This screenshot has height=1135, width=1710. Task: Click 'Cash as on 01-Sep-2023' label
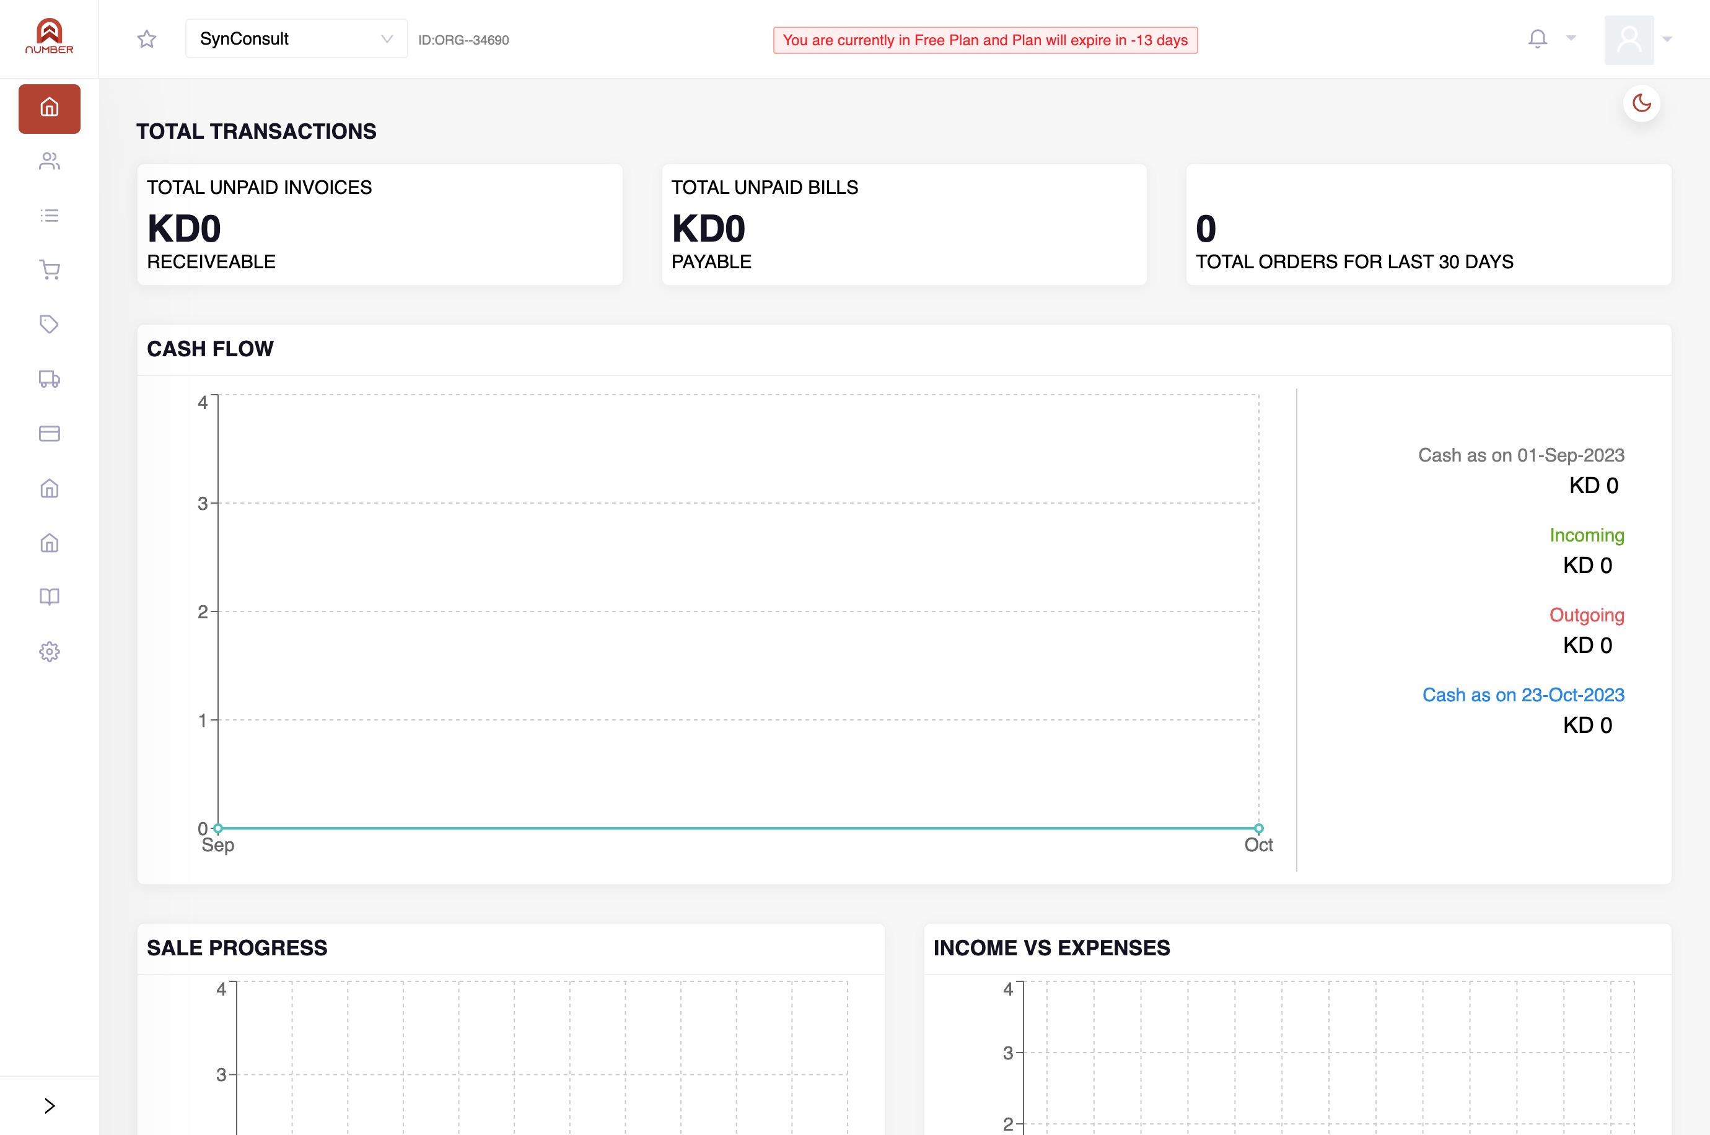[1520, 455]
